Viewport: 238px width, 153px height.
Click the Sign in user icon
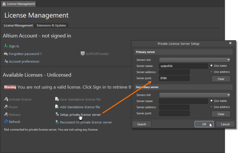click(6, 46)
